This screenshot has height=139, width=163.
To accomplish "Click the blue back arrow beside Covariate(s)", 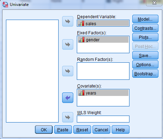I will click(68, 98).
